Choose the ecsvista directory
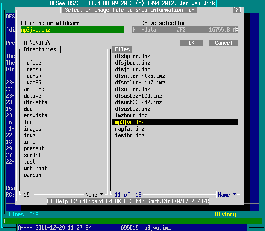Viewport: 265px width, 231px height. pyautogui.click(x=35, y=115)
